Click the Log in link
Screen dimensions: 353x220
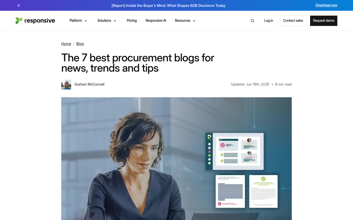click(x=269, y=21)
